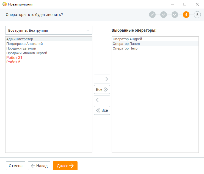Viewport: 204px width, 174px height.
Task: Remove all operators with « Все button
Action: pos(102,110)
